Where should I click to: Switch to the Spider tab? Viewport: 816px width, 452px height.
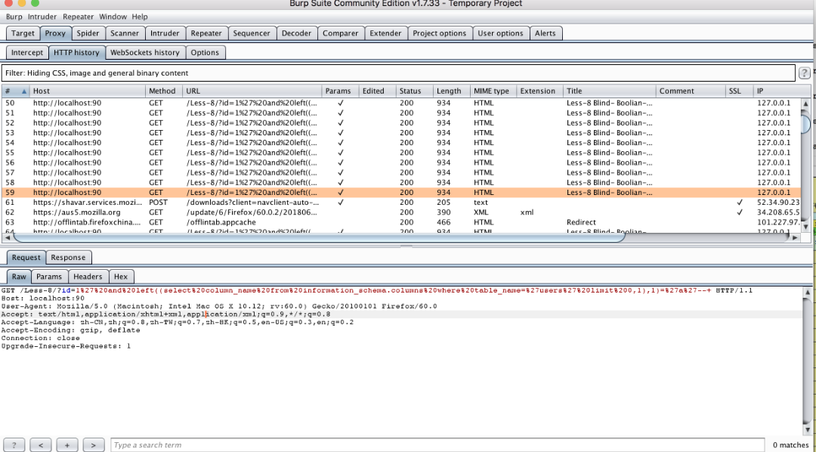click(x=88, y=33)
